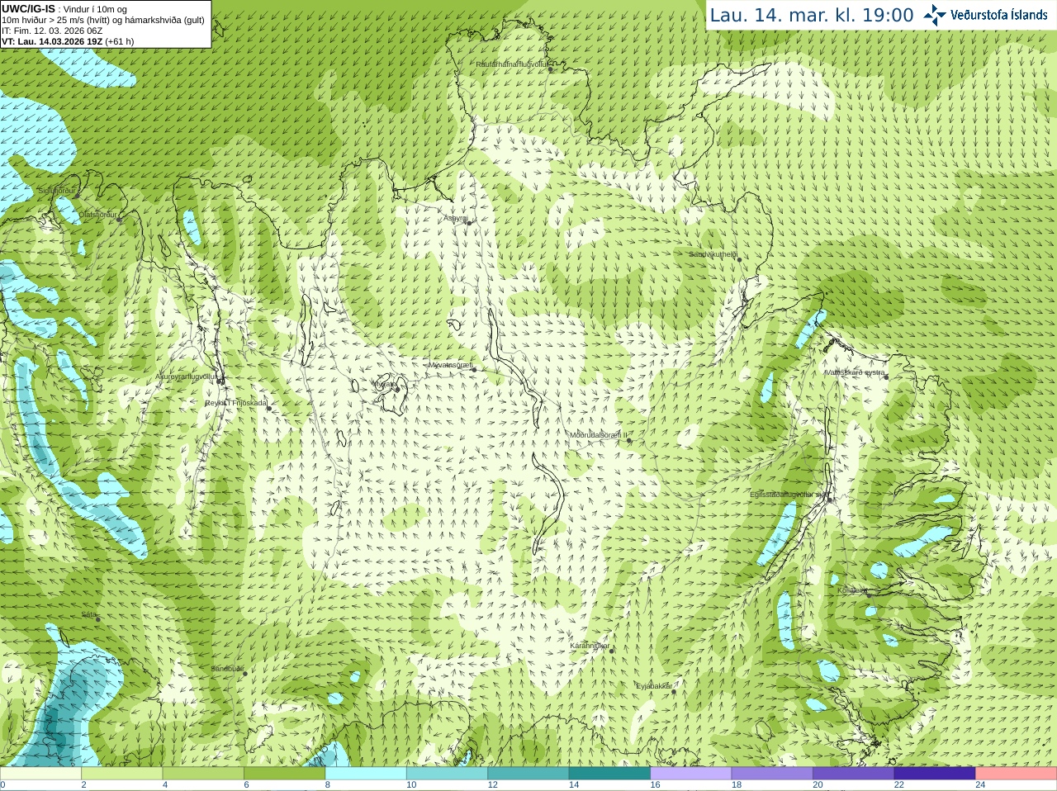The height and width of the screenshot is (791, 1057).
Task: Click the Vatnsskarð eystra station label
Action: pyautogui.click(x=856, y=372)
